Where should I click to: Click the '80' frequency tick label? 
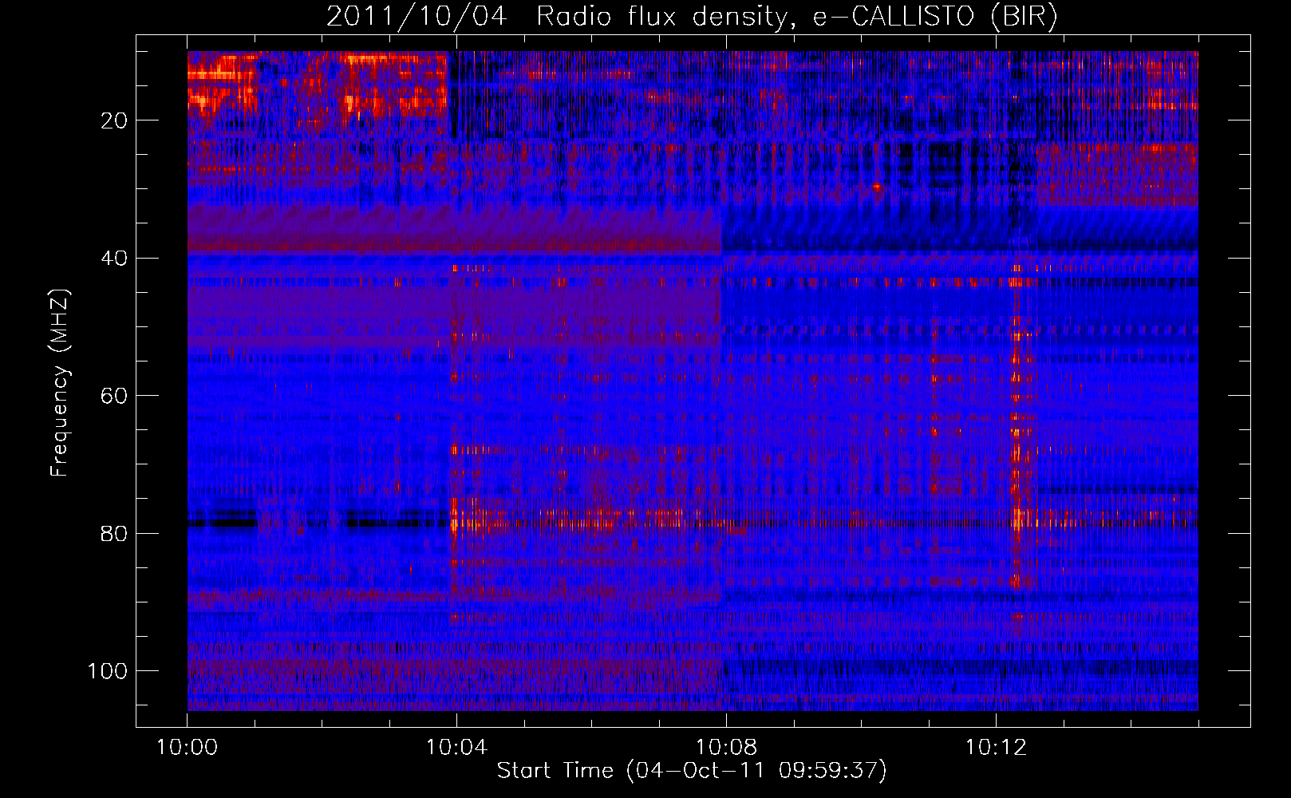click(115, 533)
